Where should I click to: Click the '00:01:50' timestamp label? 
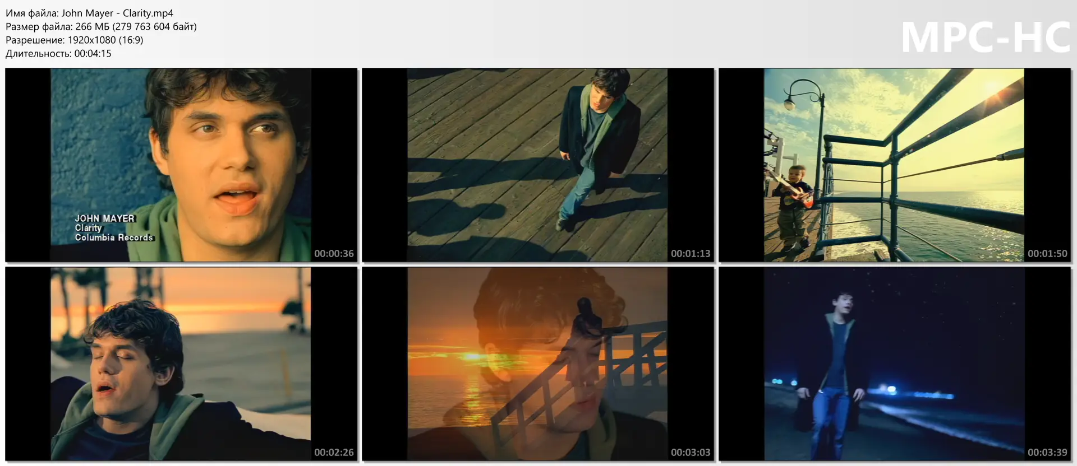tap(1047, 254)
